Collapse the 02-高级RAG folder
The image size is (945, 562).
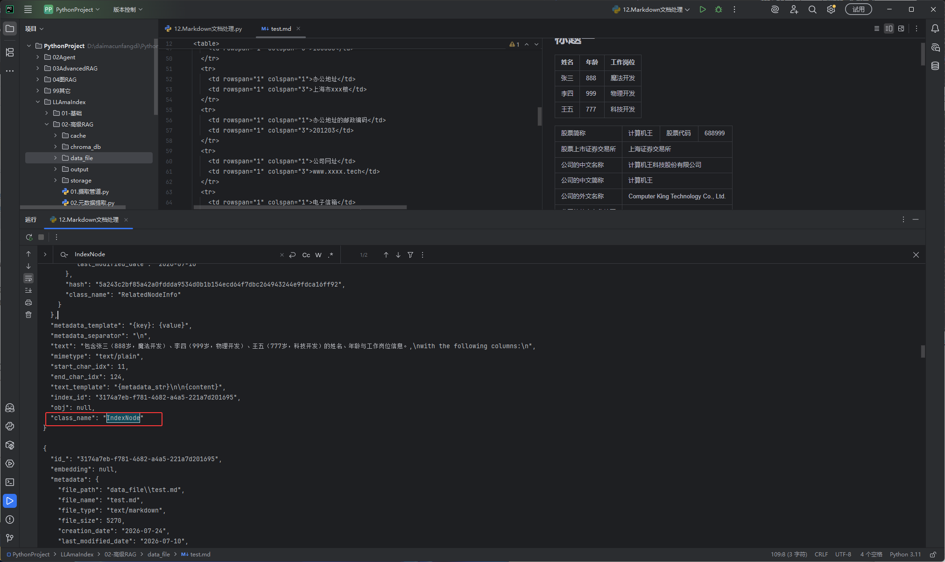[47, 124]
